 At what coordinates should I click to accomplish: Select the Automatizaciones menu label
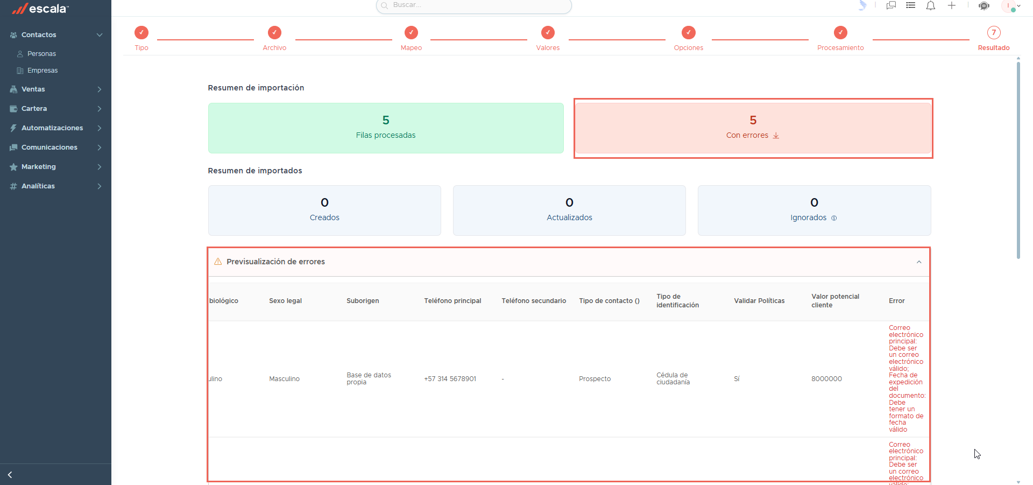pos(52,128)
